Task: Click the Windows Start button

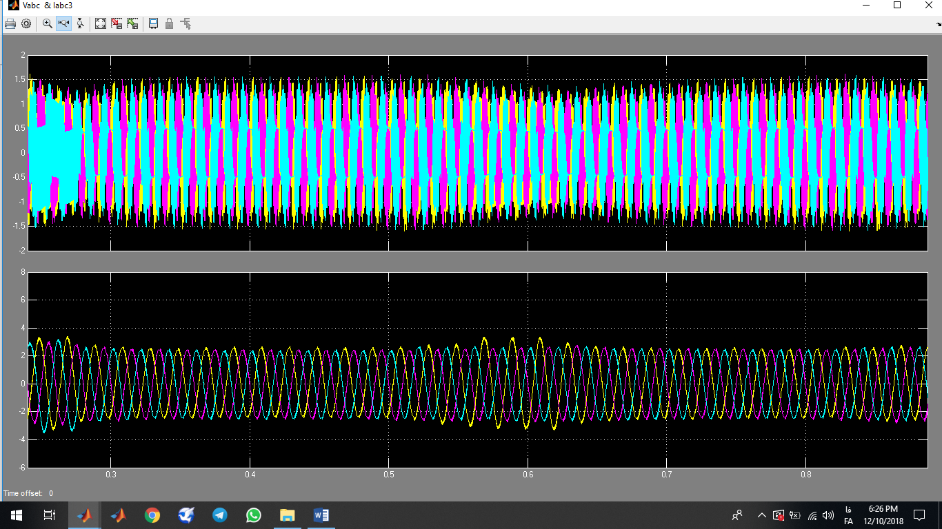Action: point(17,515)
